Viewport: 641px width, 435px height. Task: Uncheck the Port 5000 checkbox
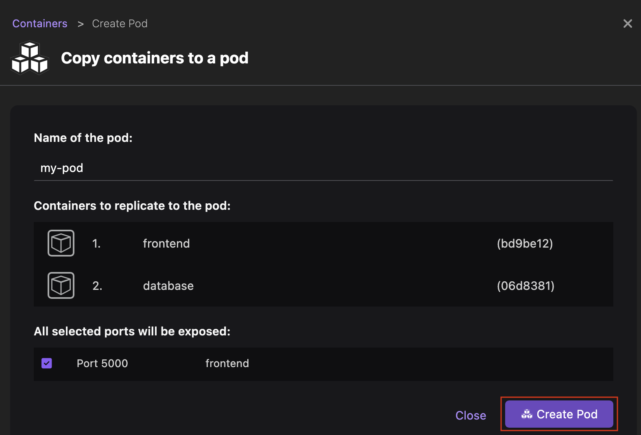coord(47,363)
